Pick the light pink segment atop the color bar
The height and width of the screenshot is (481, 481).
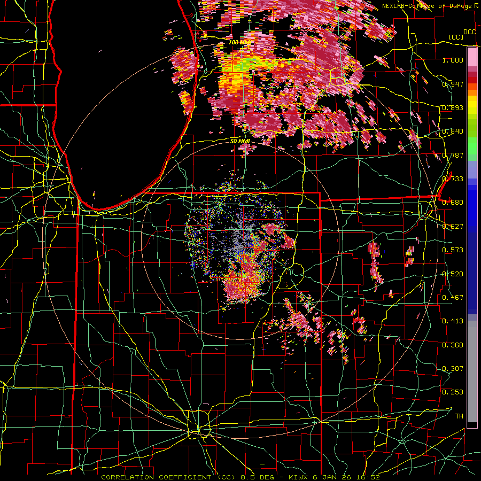pyautogui.click(x=472, y=57)
